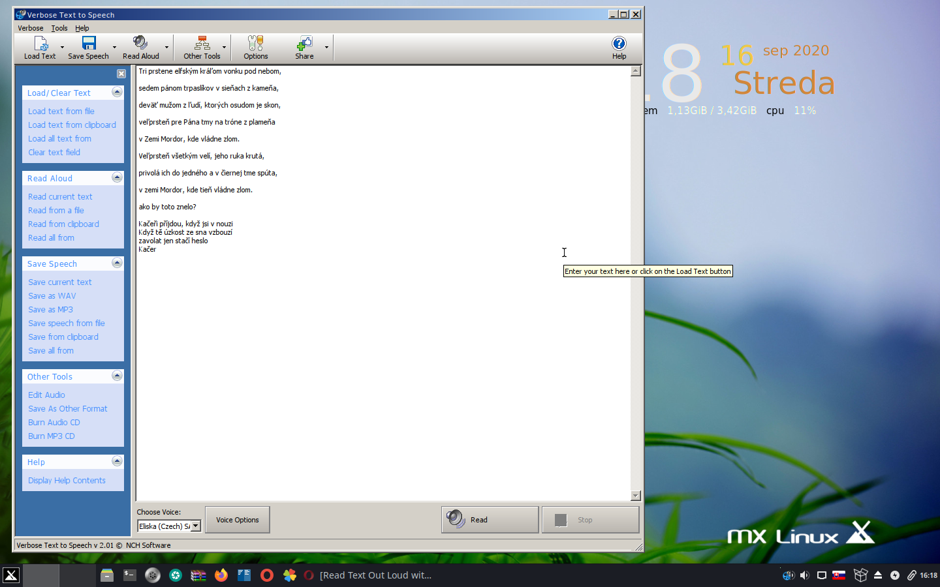Click the Save Speech toolbar icon

point(88,48)
